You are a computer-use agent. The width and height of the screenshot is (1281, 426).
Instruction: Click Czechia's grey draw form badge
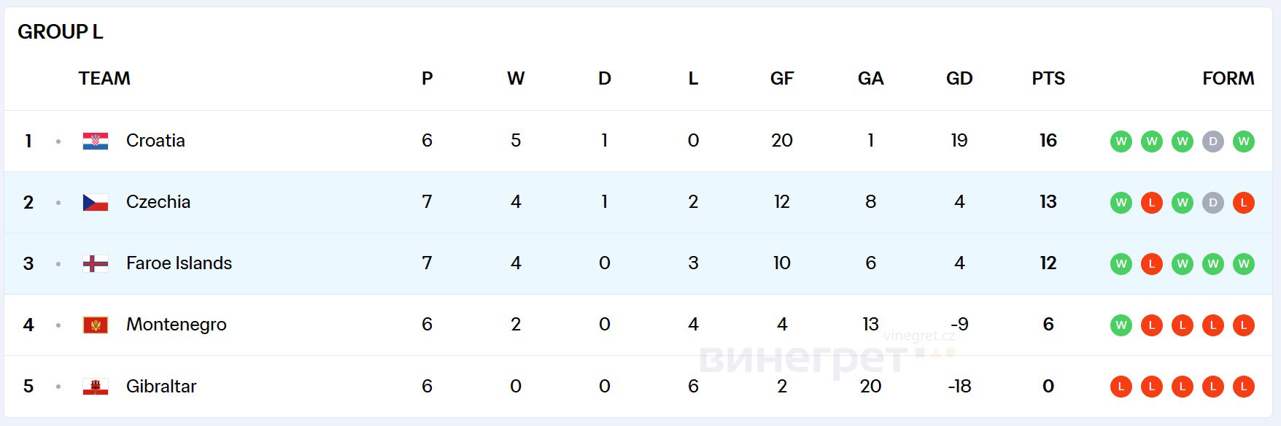[1212, 203]
